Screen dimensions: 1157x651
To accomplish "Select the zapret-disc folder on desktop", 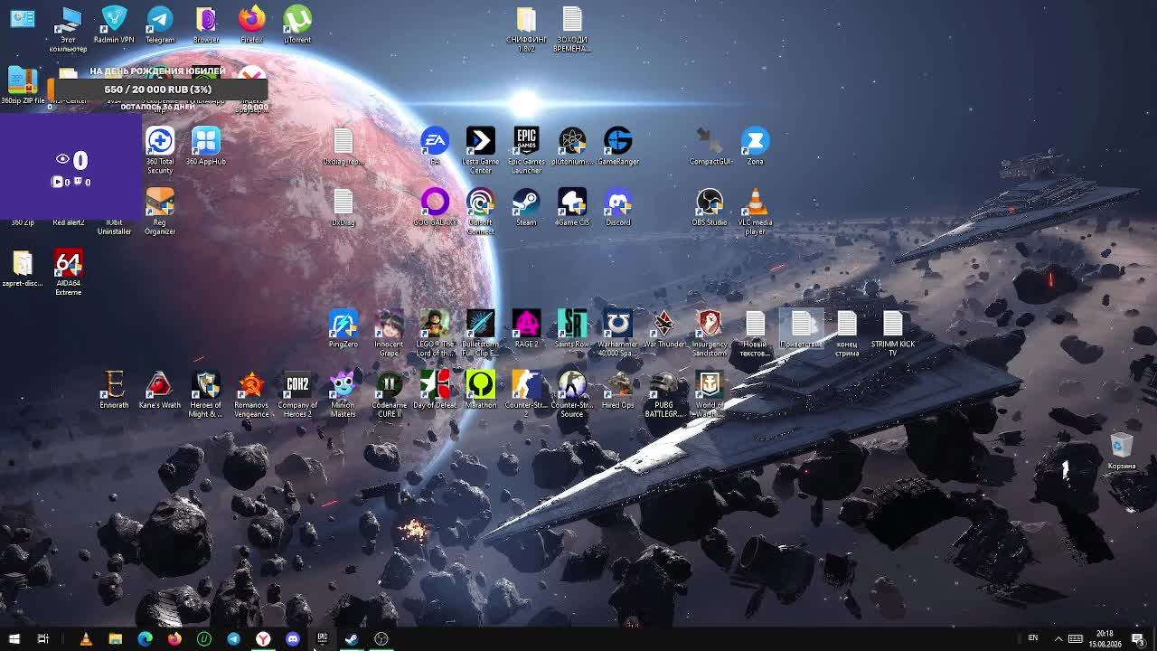I will click(23, 268).
